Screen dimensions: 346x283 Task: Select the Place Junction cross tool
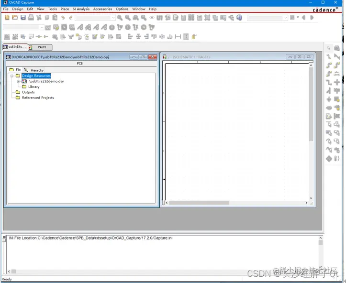tap(337, 82)
